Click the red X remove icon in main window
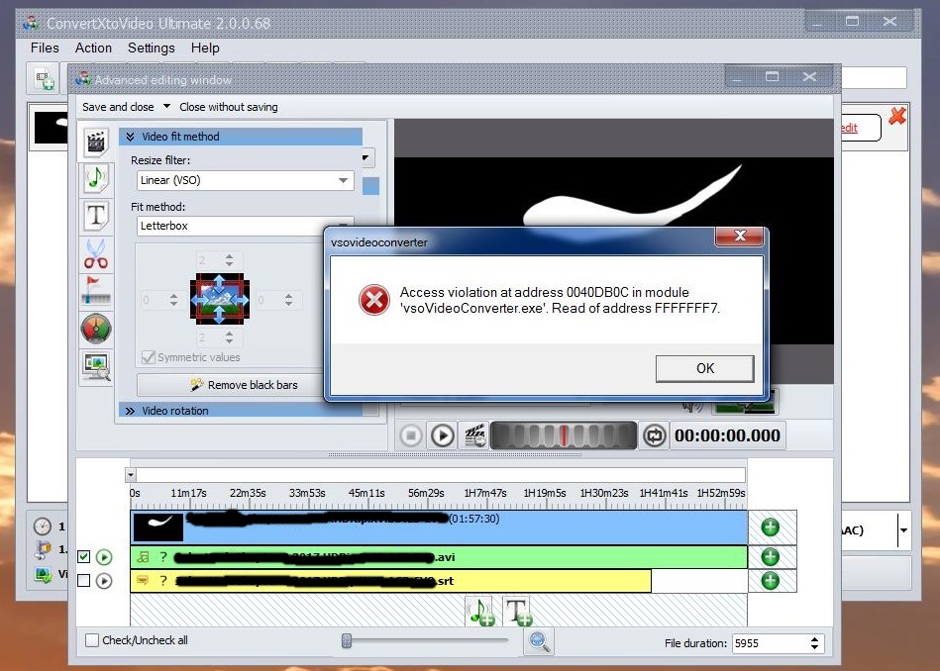 coord(896,116)
